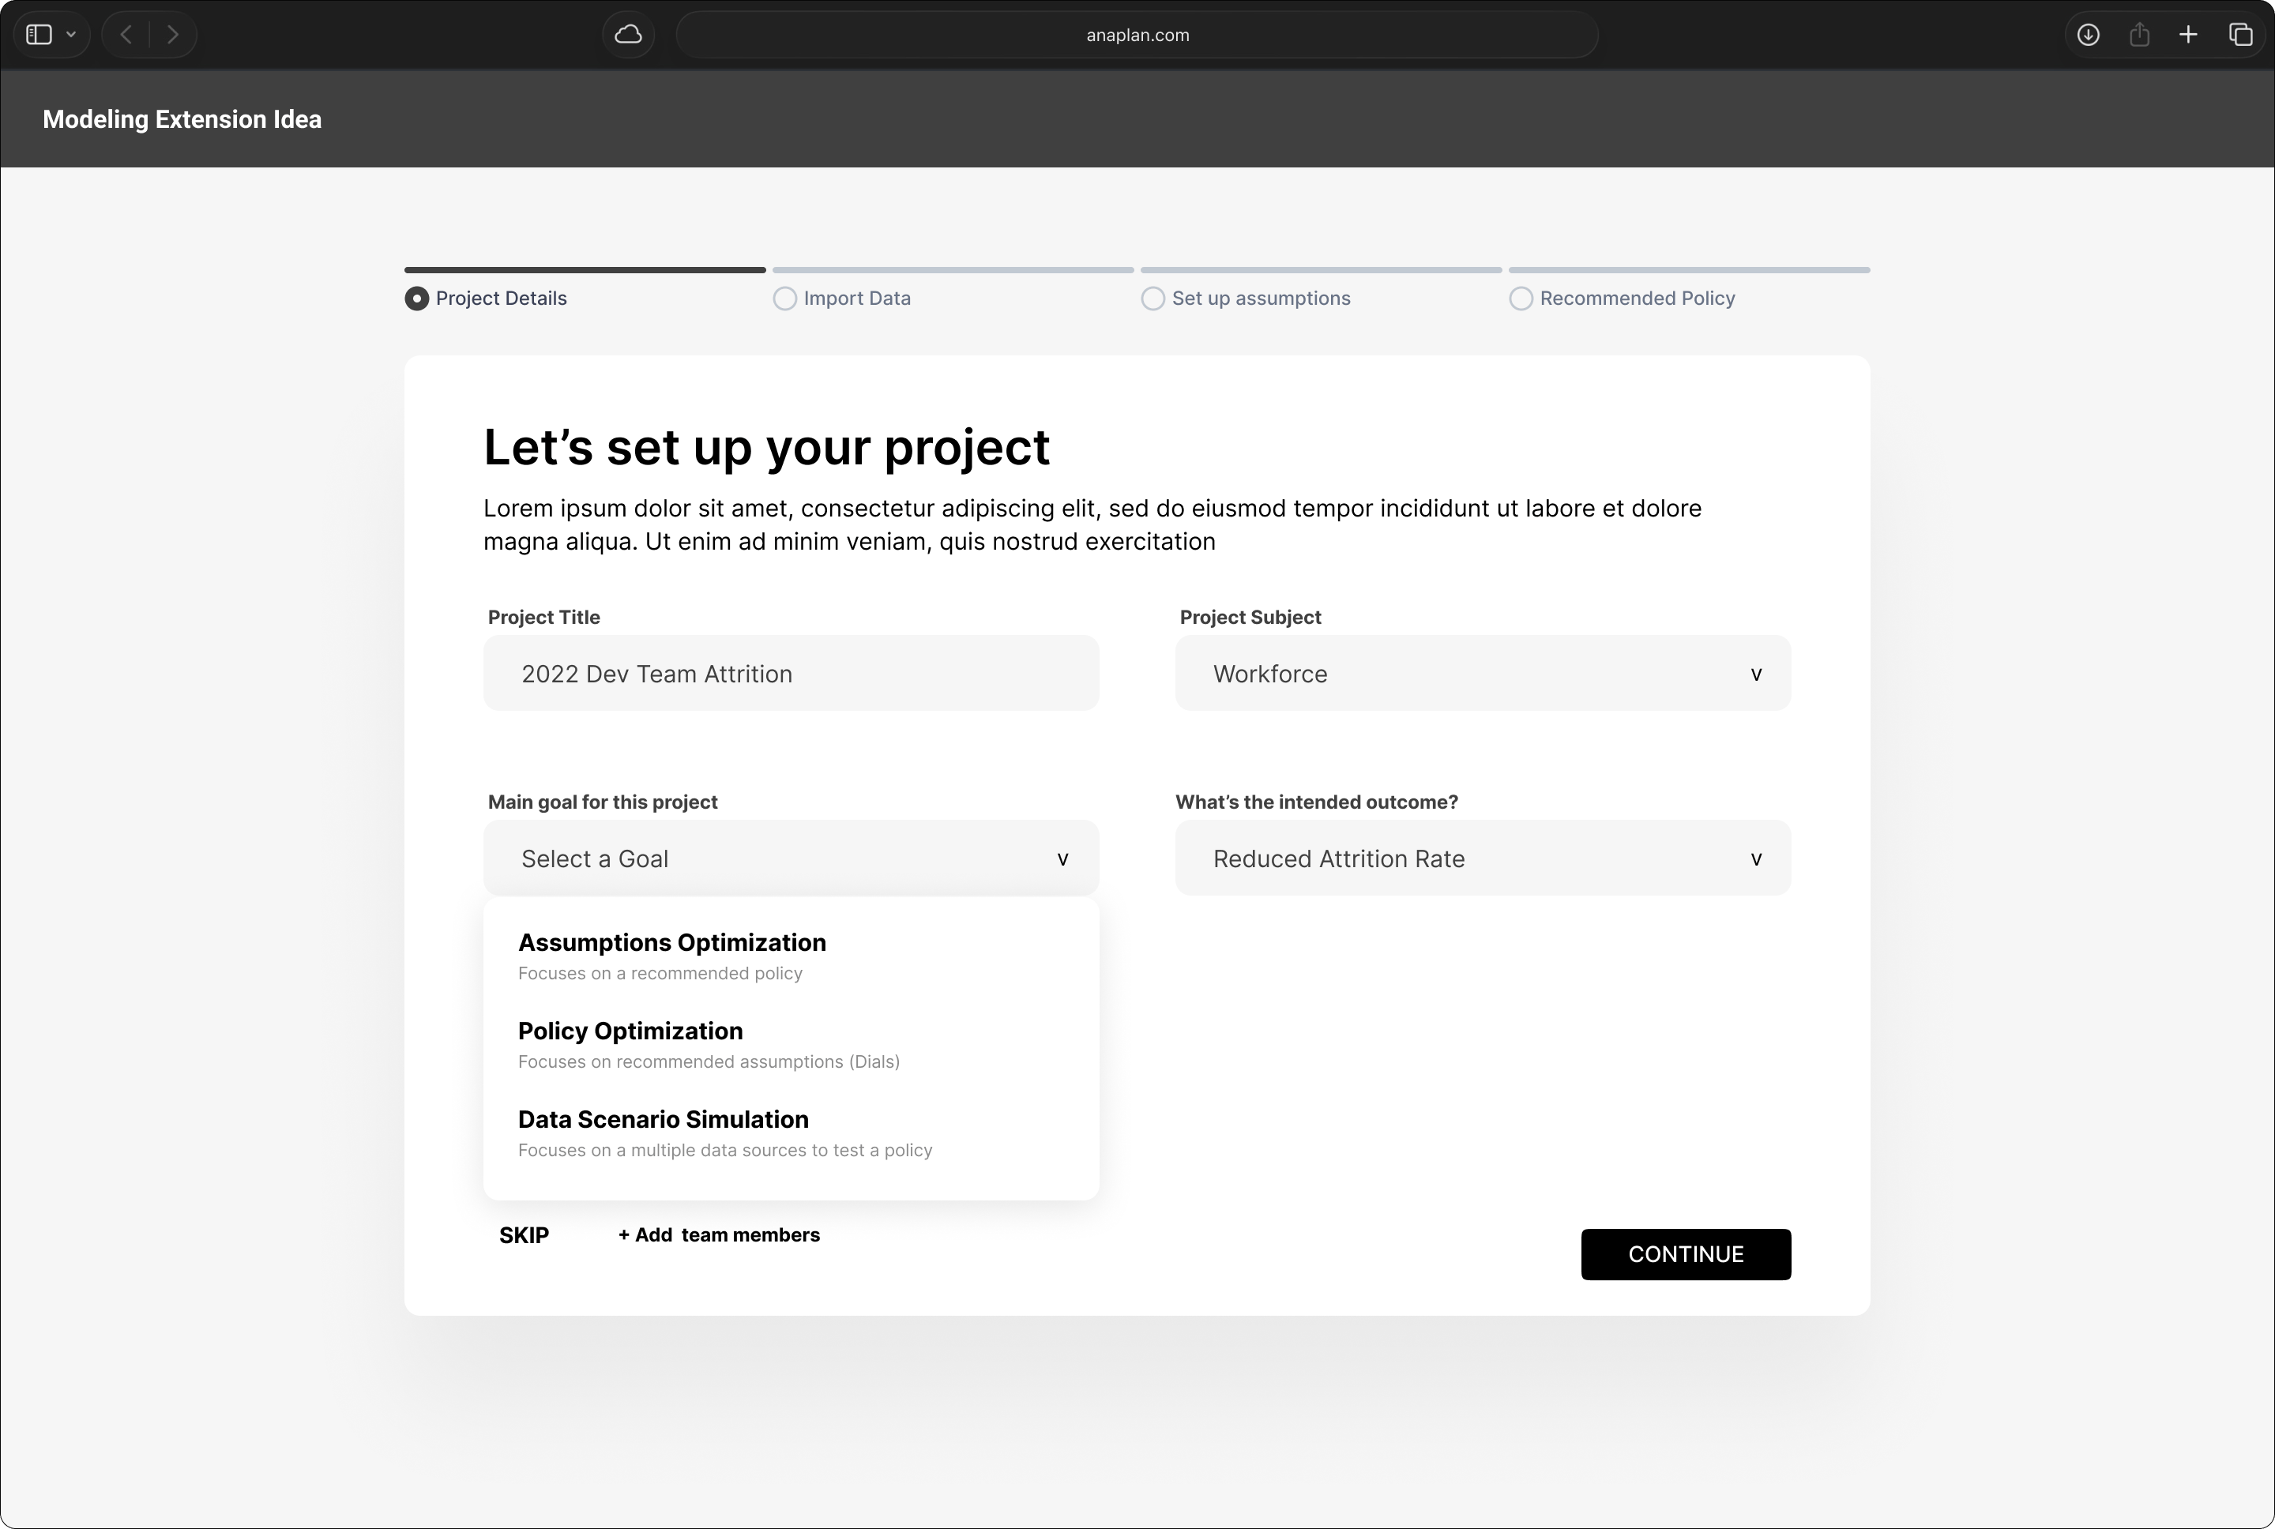Go forward with the browser forward arrow

[172, 35]
